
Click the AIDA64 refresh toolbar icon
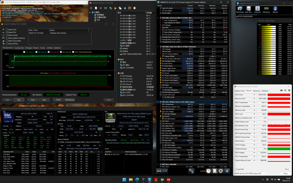pyautogui.click(x=91, y=8)
